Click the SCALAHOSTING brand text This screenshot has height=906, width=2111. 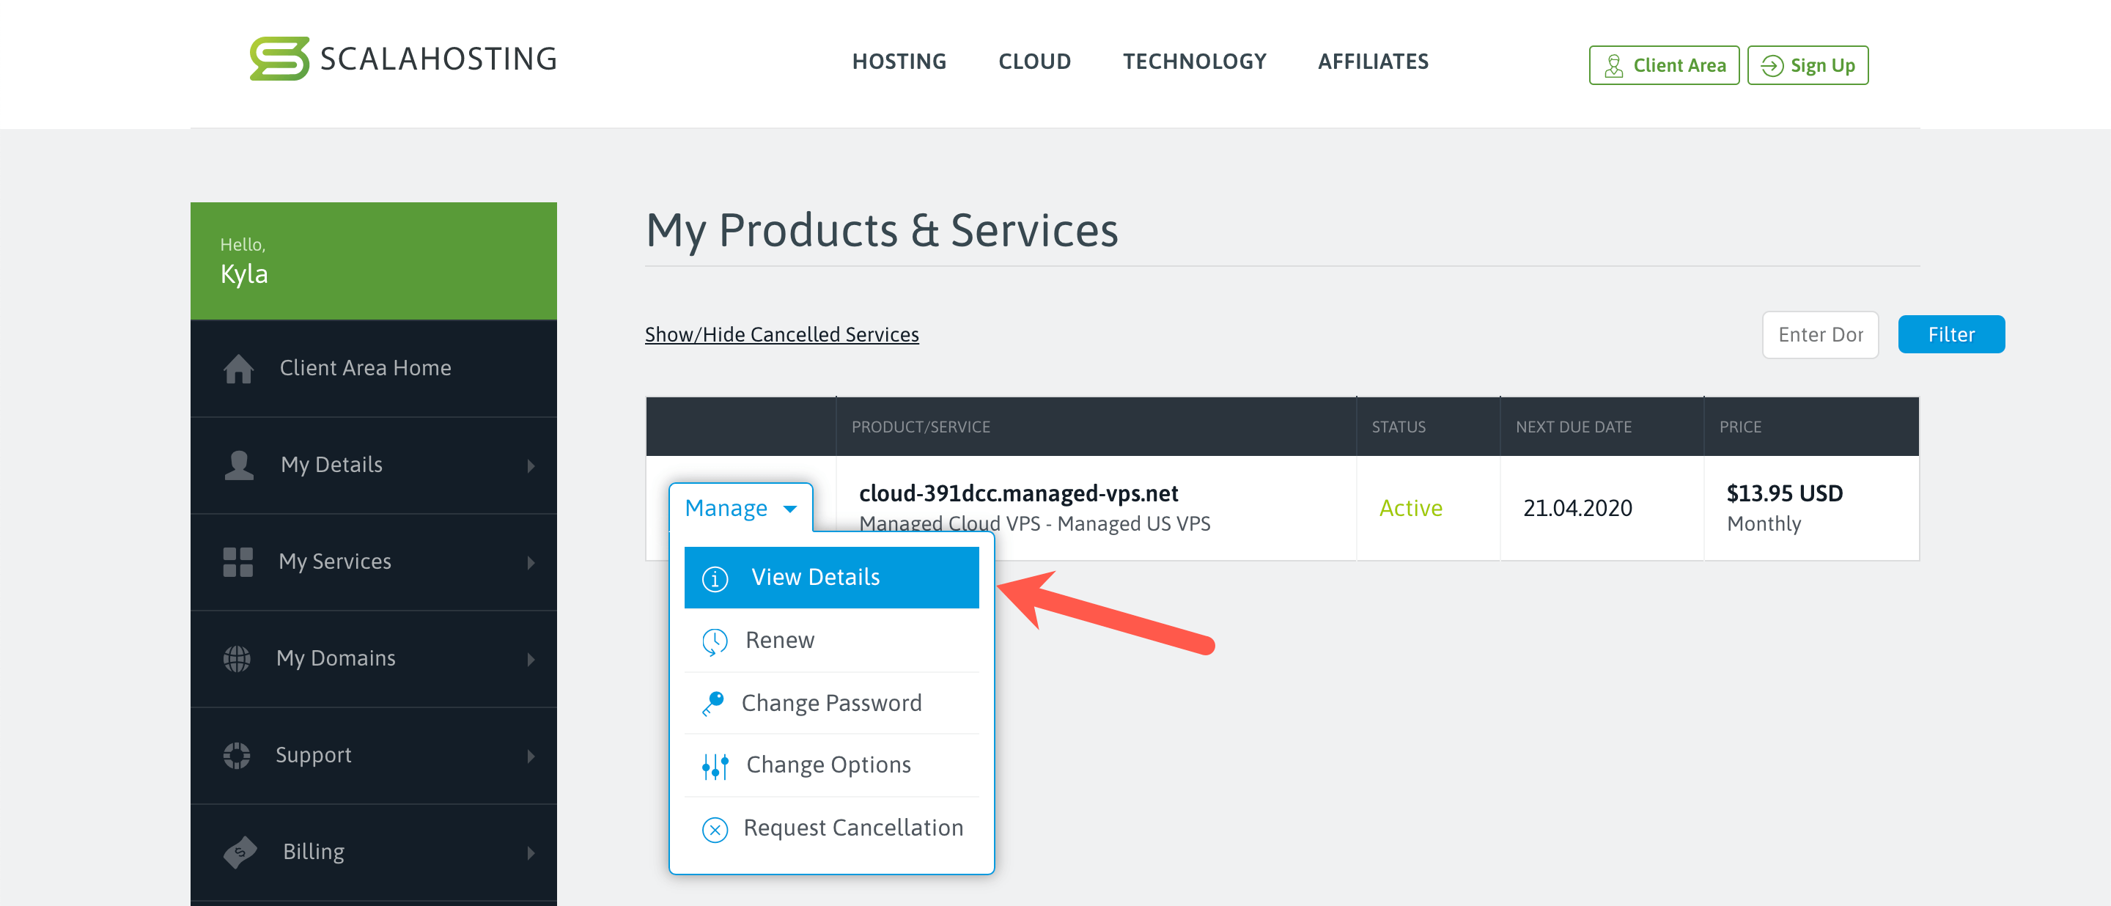(x=438, y=59)
